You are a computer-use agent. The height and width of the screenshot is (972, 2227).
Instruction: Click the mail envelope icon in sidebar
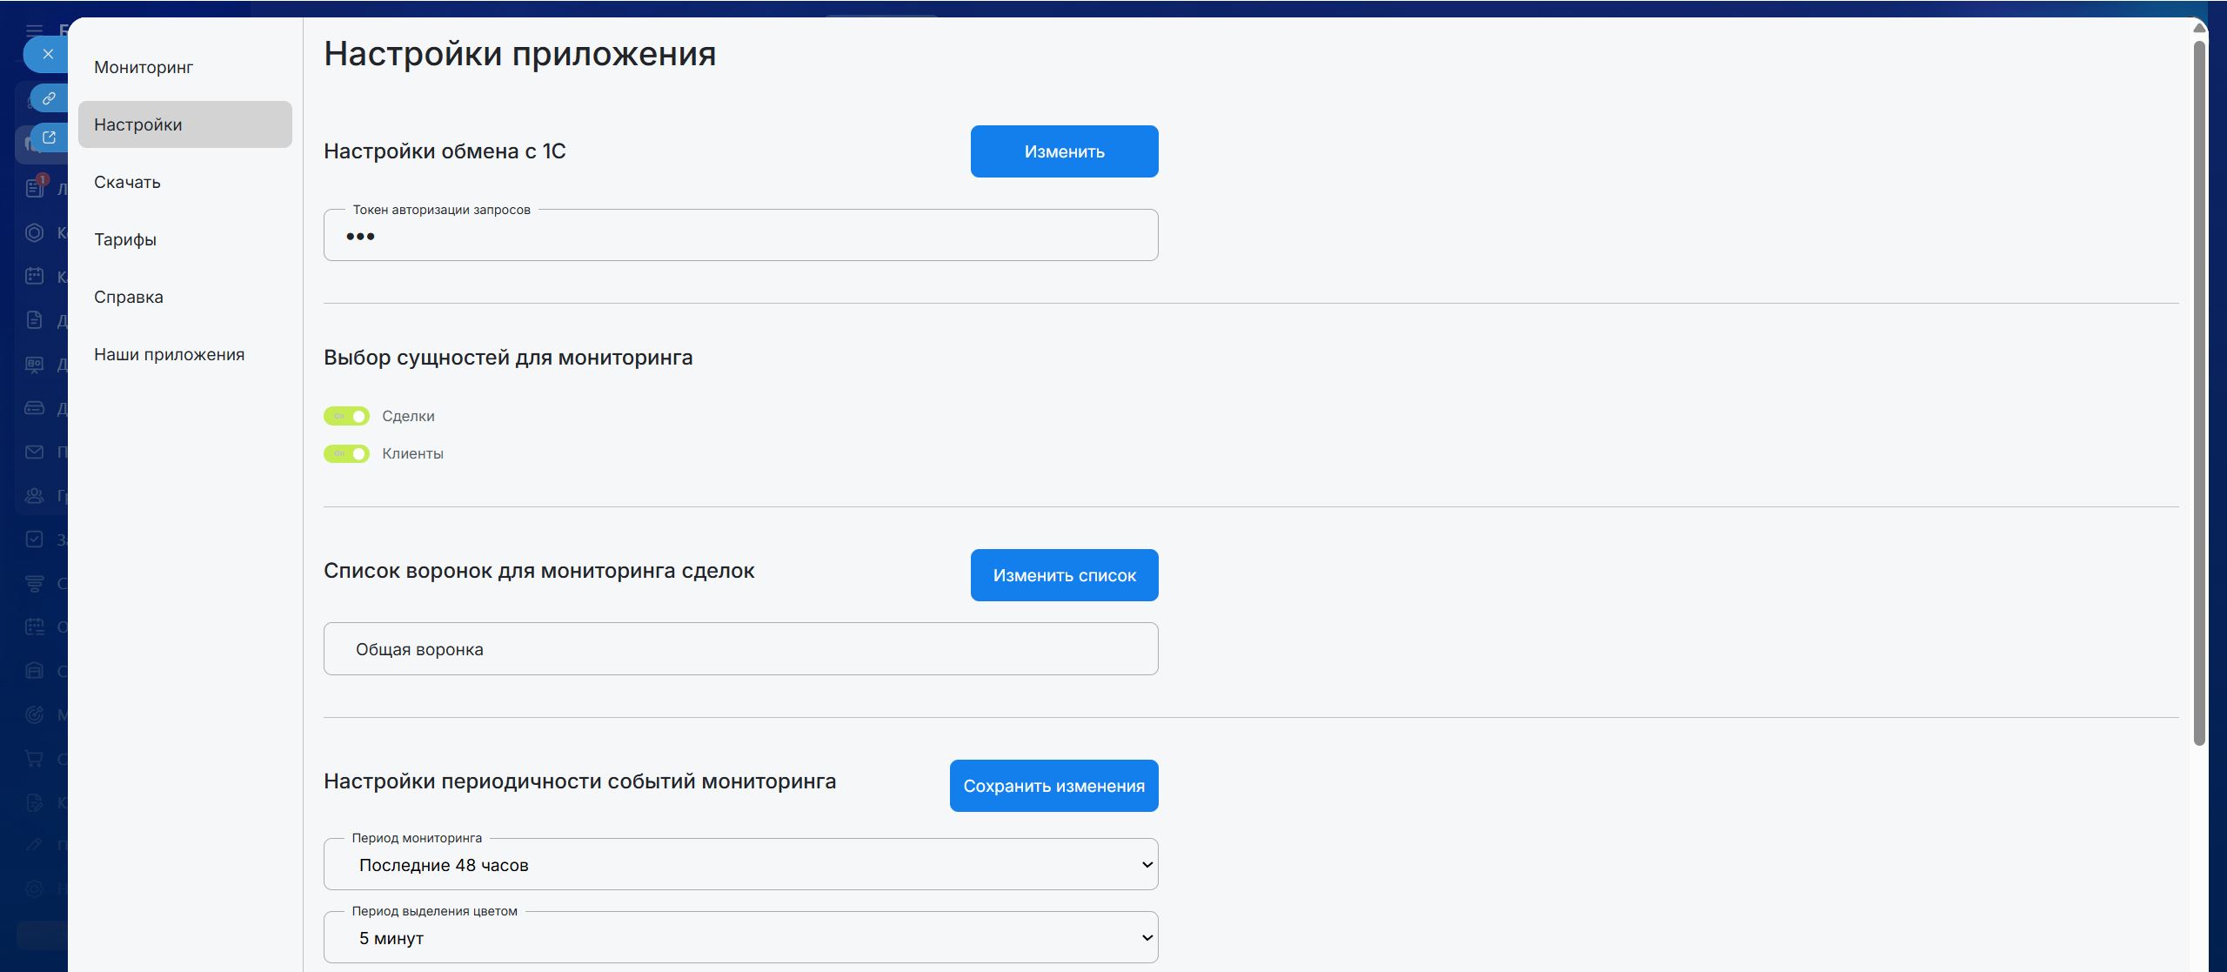tap(35, 452)
